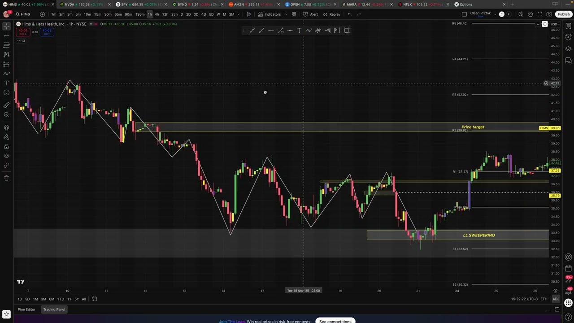Open the Indicators dialog

coord(270,14)
